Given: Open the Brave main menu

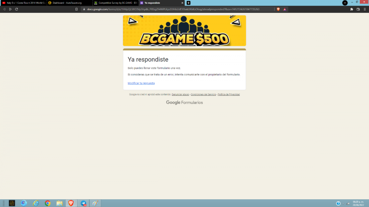Looking at the screenshot, I should (x=364, y=9).
